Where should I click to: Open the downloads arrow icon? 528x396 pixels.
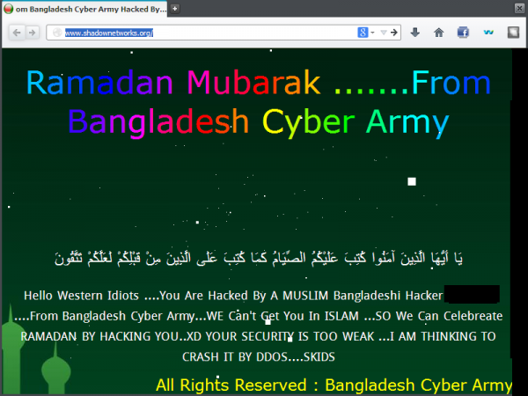pos(415,33)
